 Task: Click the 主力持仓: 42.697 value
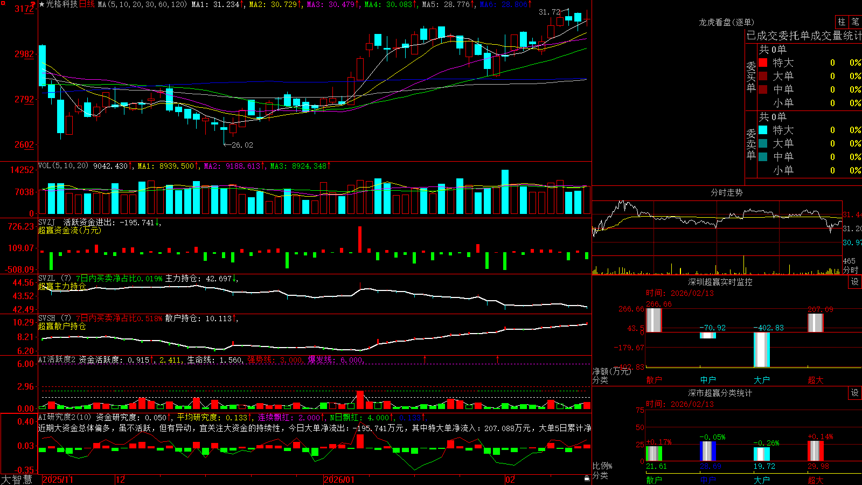point(198,279)
